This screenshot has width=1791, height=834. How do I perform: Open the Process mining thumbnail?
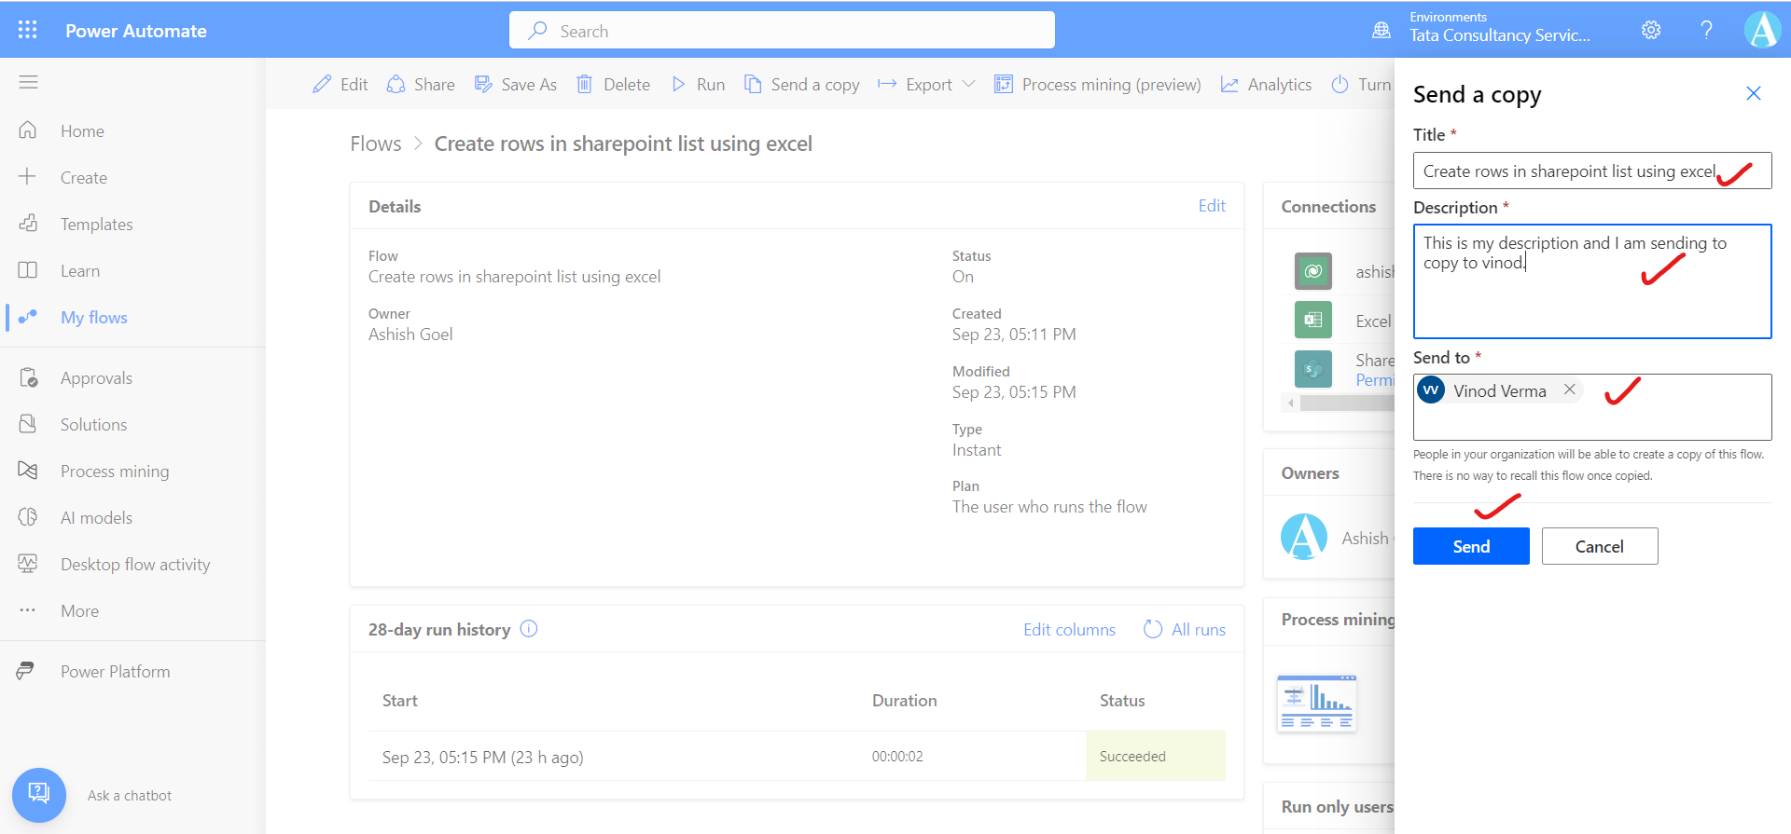[x=1316, y=704]
